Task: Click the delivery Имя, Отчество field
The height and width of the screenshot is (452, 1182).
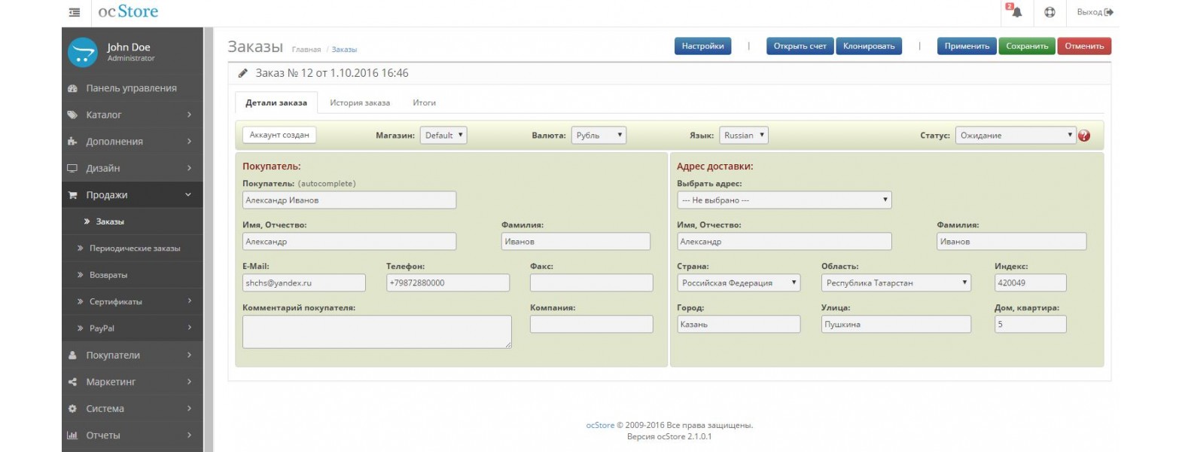Action: tap(784, 242)
